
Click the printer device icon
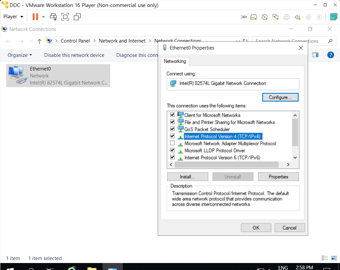(287, 17)
